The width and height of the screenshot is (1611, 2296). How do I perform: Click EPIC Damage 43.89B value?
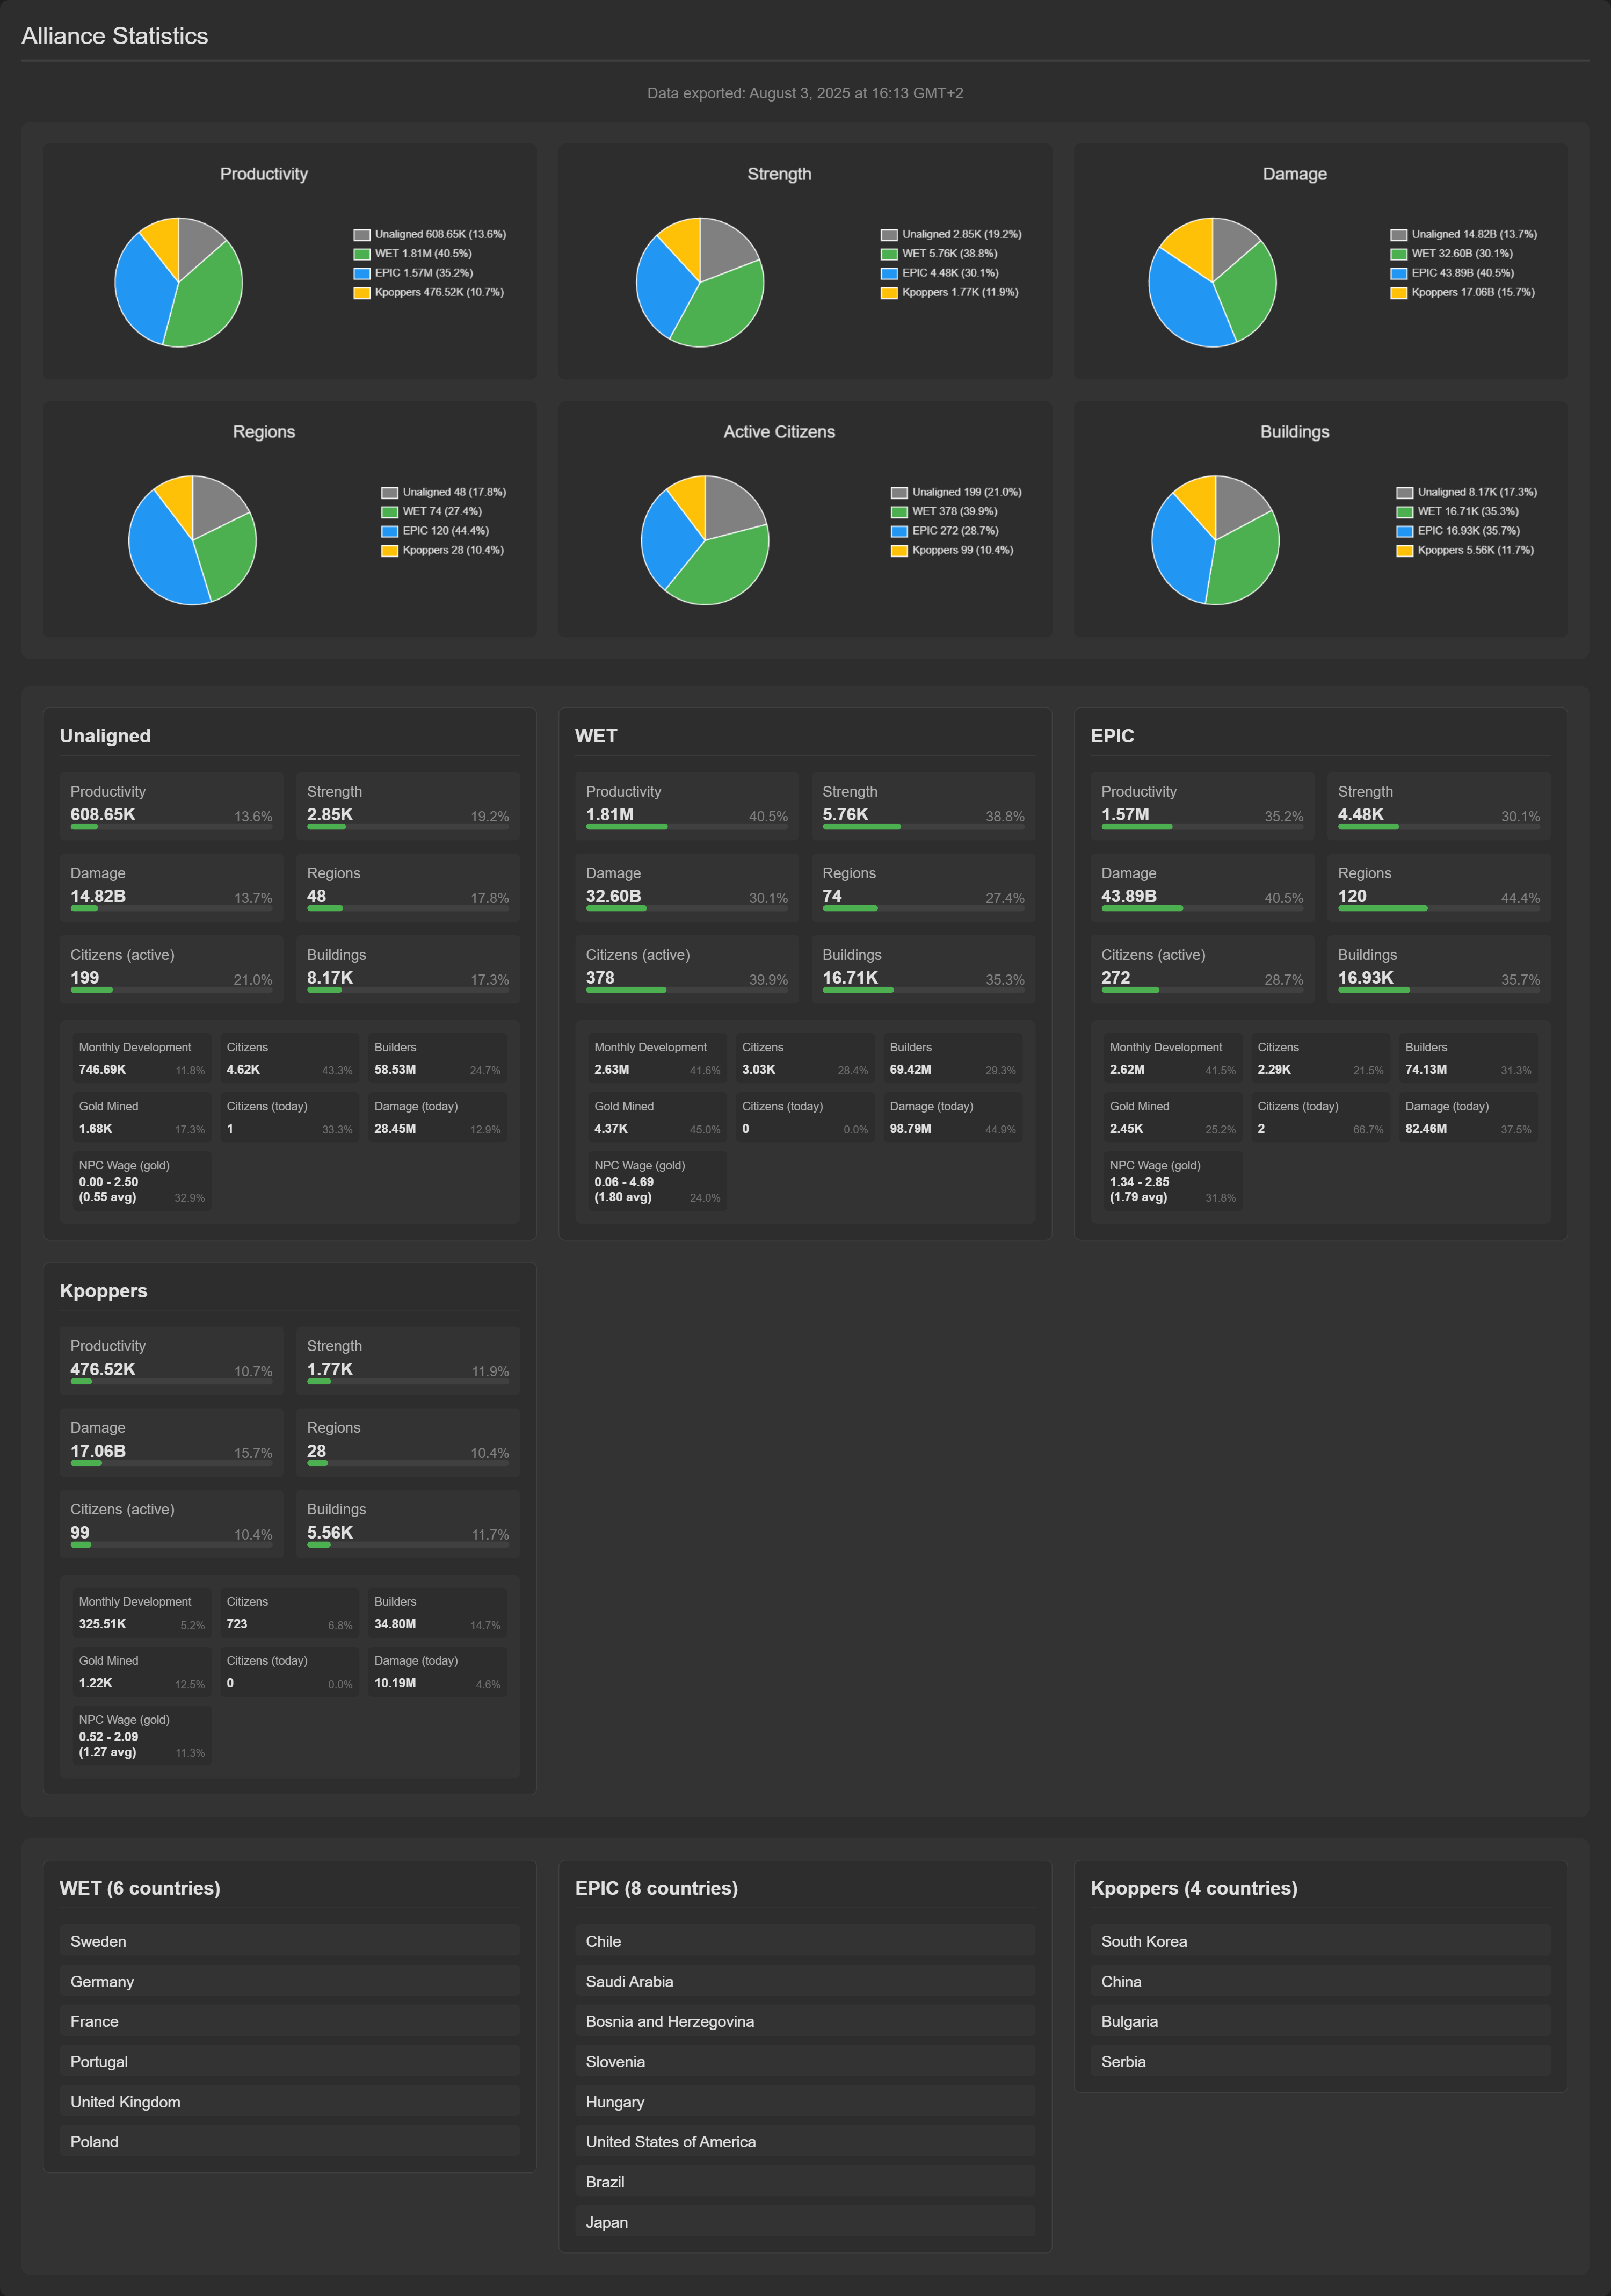coord(1129,896)
